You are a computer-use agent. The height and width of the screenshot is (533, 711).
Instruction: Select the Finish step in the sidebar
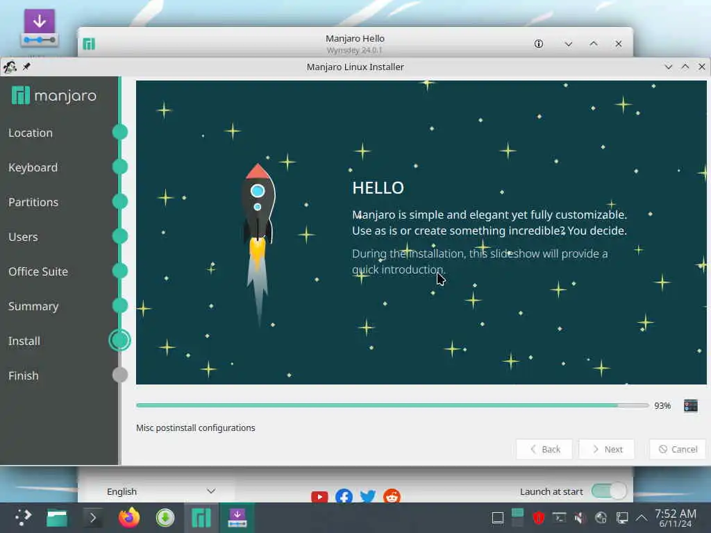click(x=24, y=375)
